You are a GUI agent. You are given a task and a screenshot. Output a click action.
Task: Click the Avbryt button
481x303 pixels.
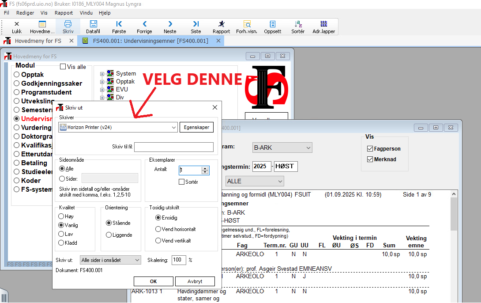click(x=195, y=281)
